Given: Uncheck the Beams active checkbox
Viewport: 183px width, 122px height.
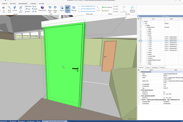Looking at the screenshot, I should point(141,54).
